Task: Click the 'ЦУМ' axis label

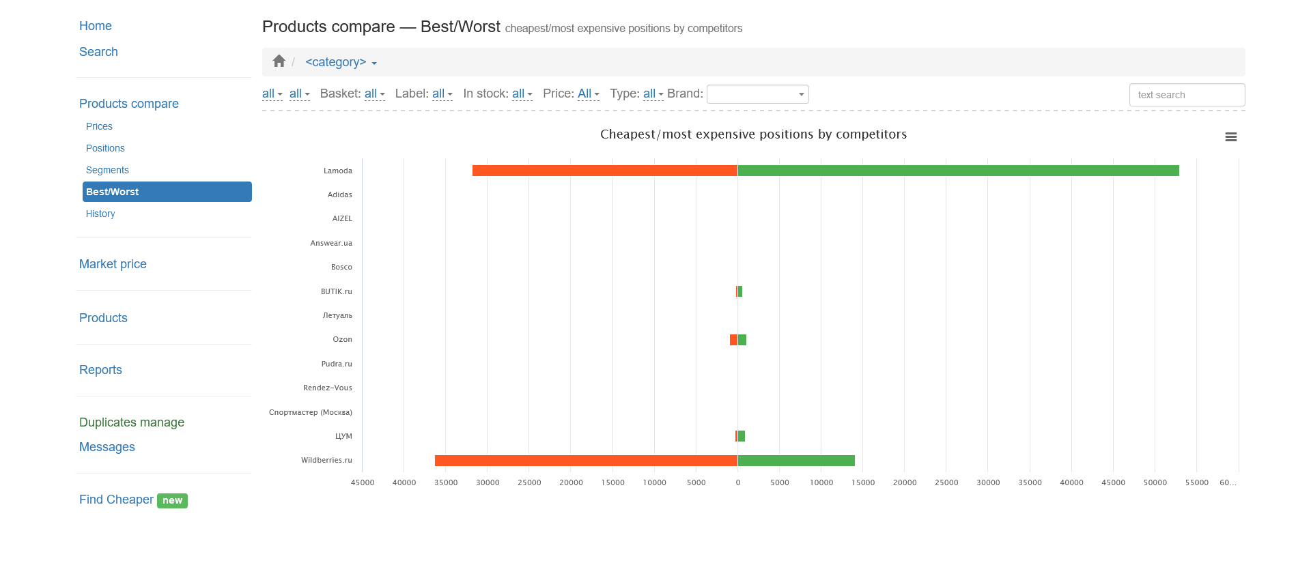Action: pyautogui.click(x=343, y=436)
